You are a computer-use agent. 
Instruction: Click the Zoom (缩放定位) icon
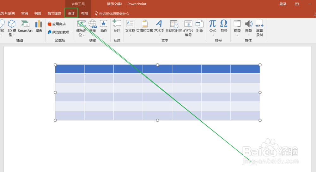coord(82,24)
